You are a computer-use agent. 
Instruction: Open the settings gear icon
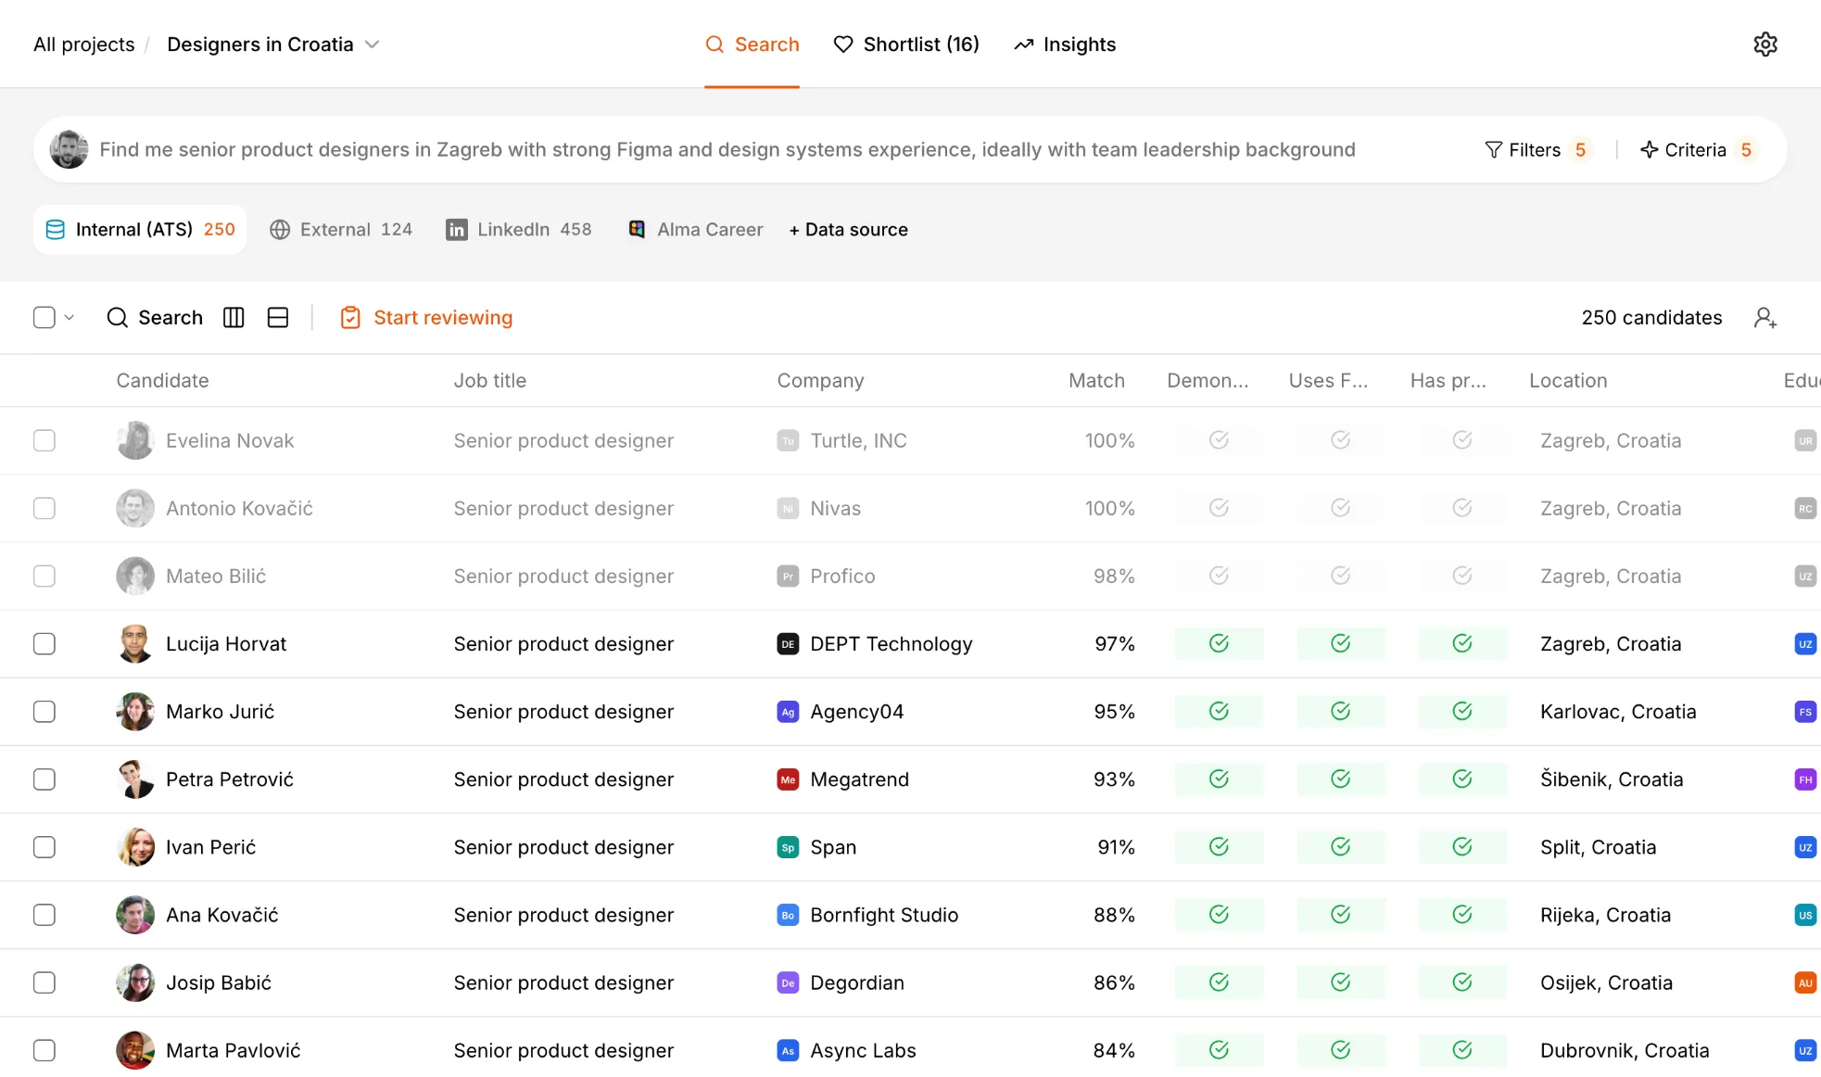click(1764, 44)
